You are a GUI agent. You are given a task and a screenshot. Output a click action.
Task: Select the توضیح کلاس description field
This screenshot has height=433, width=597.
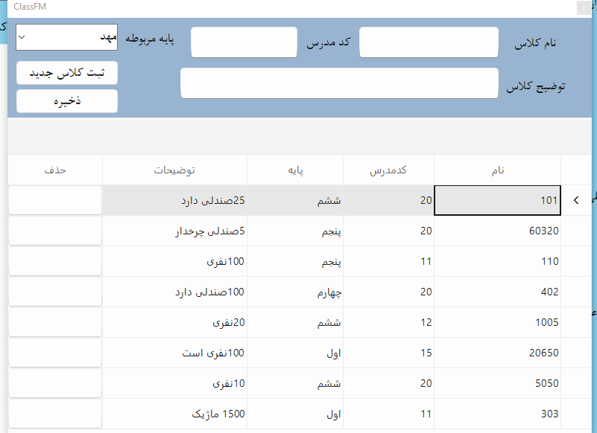tap(339, 83)
